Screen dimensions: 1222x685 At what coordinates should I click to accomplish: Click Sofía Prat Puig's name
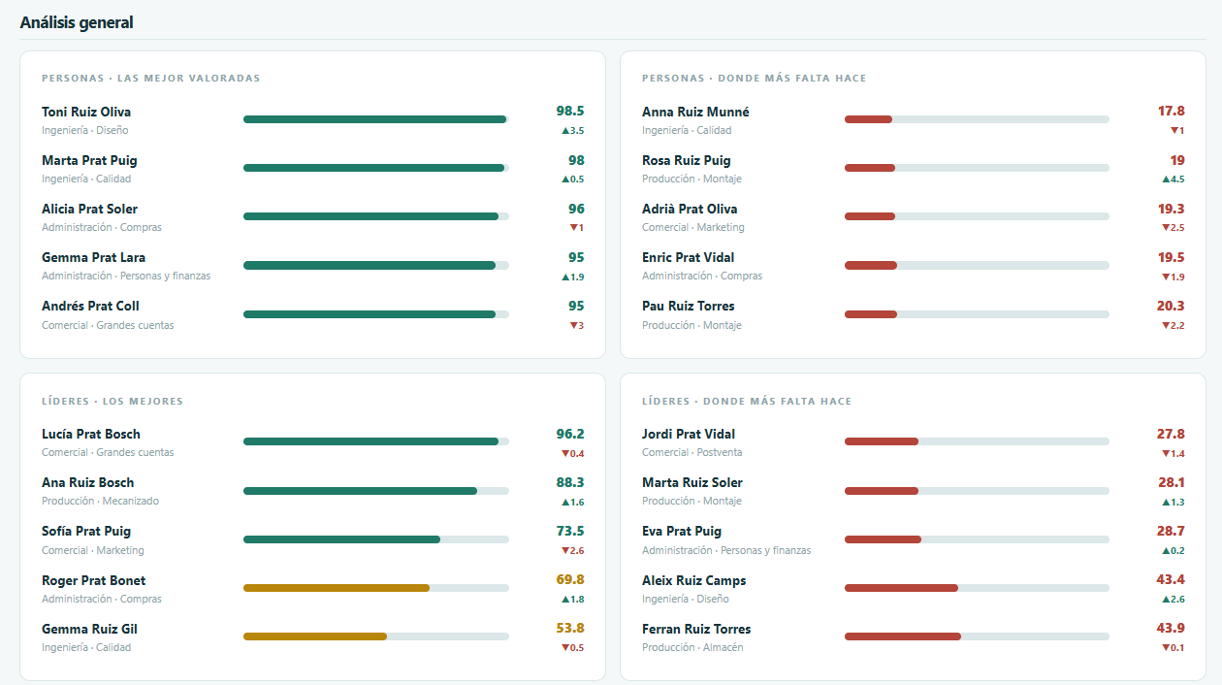click(86, 531)
